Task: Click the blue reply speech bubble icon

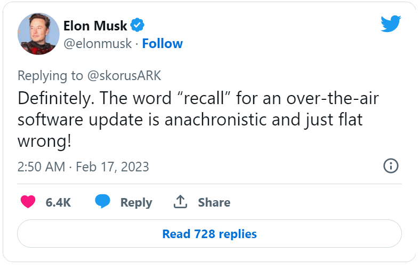Action: point(102,201)
